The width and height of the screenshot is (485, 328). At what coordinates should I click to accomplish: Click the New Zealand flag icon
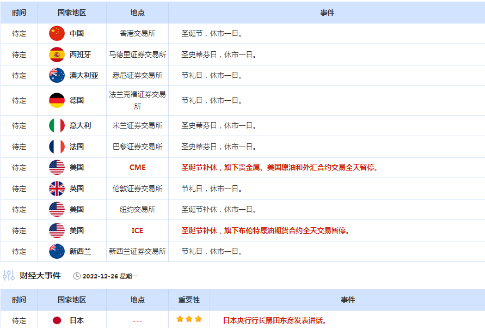click(57, 251)
